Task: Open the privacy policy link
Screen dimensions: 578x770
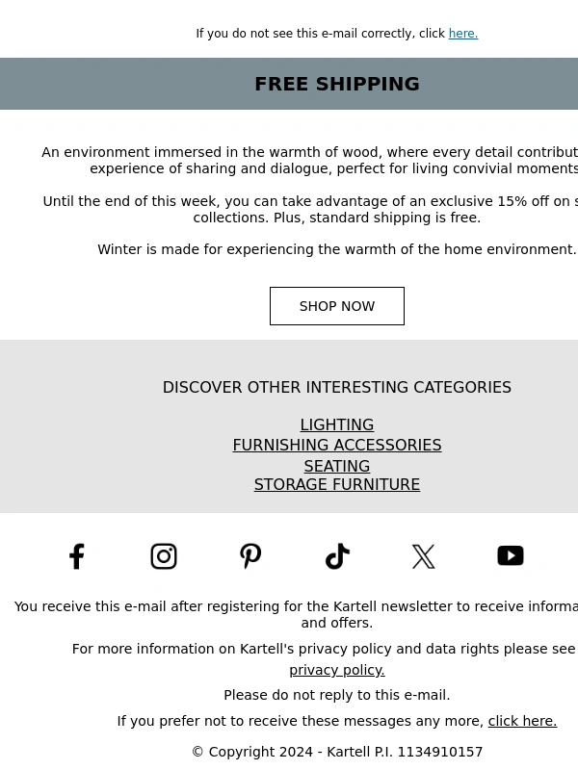Action: coord(337,670)
